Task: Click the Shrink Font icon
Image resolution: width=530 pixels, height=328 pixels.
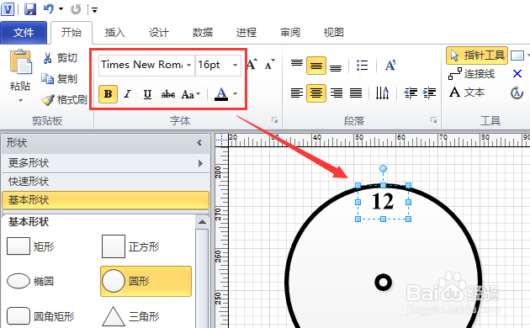Action: point(270,64)
